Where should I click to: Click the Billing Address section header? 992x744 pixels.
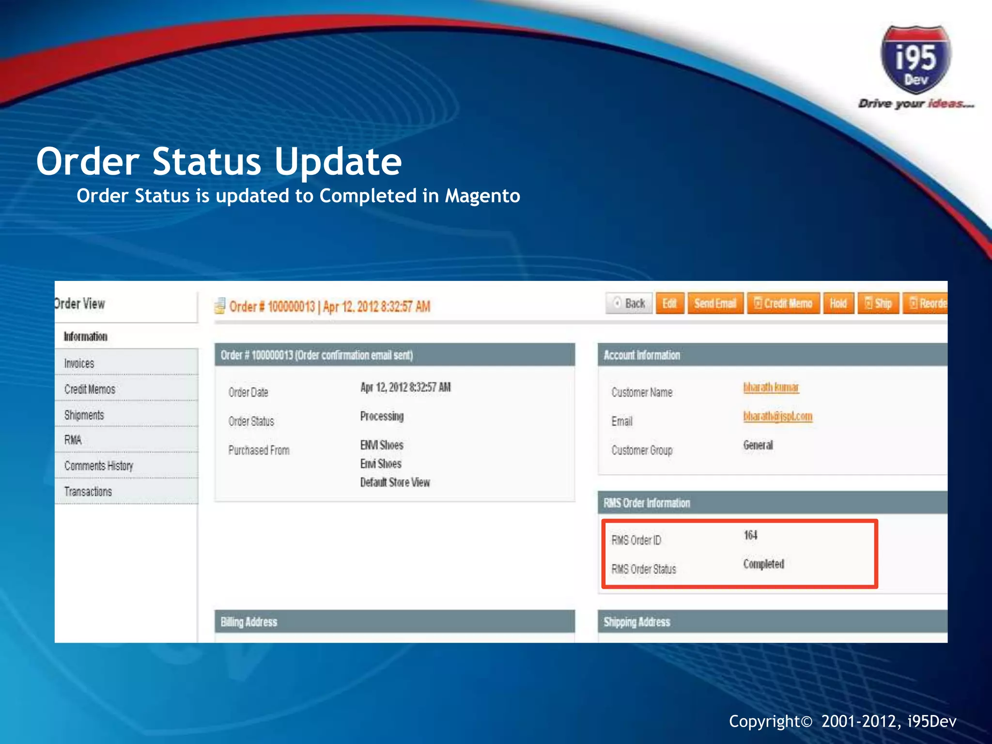[395, 621]
